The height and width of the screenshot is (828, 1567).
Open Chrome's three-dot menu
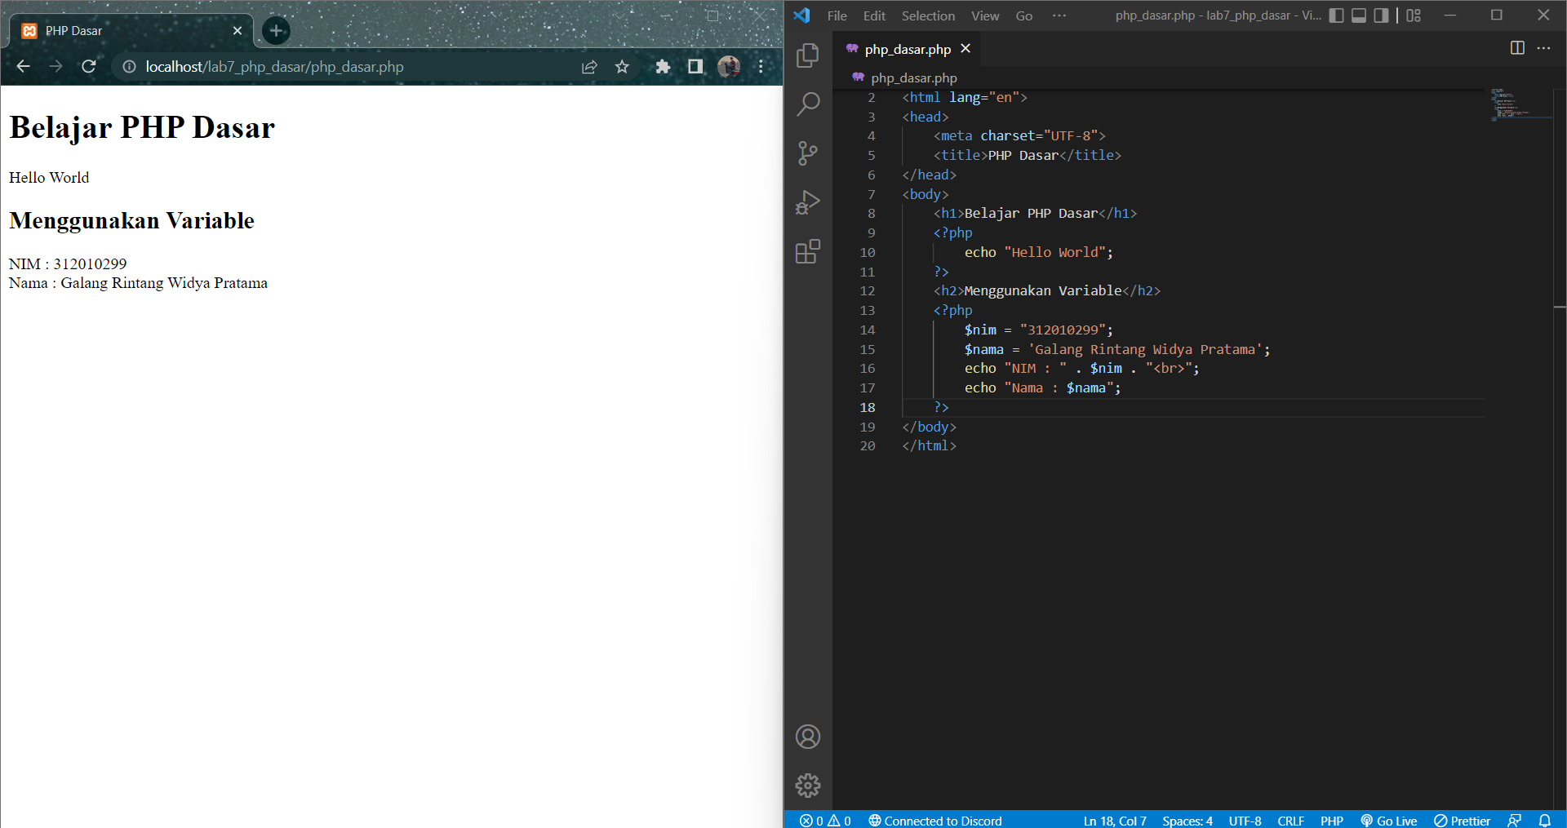coord(761,67)
